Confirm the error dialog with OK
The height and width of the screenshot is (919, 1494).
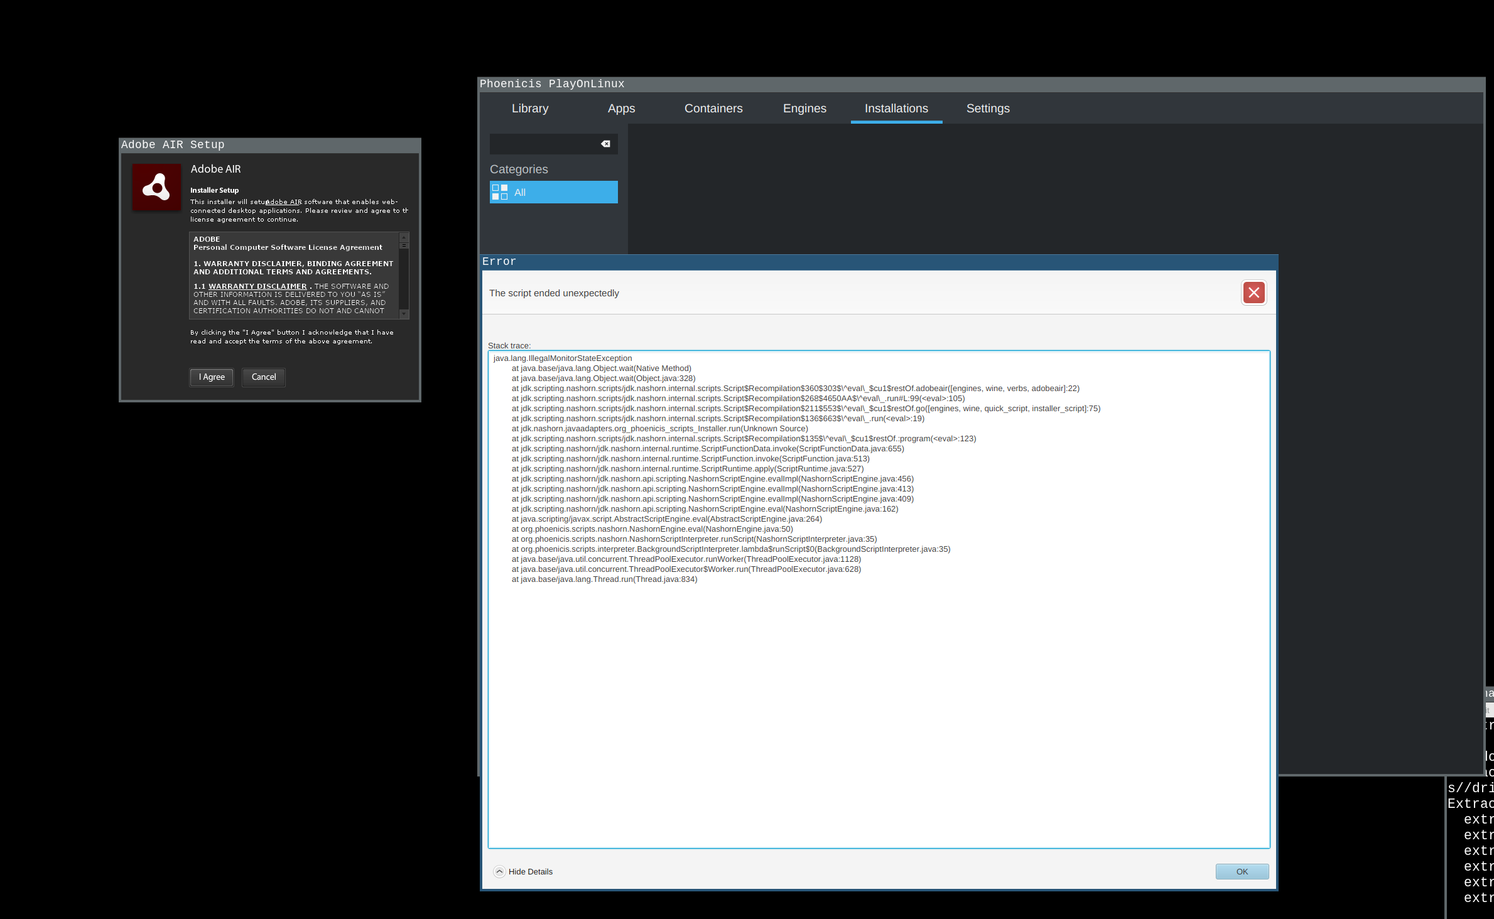pyautogui.click(x=1242, y=871)
